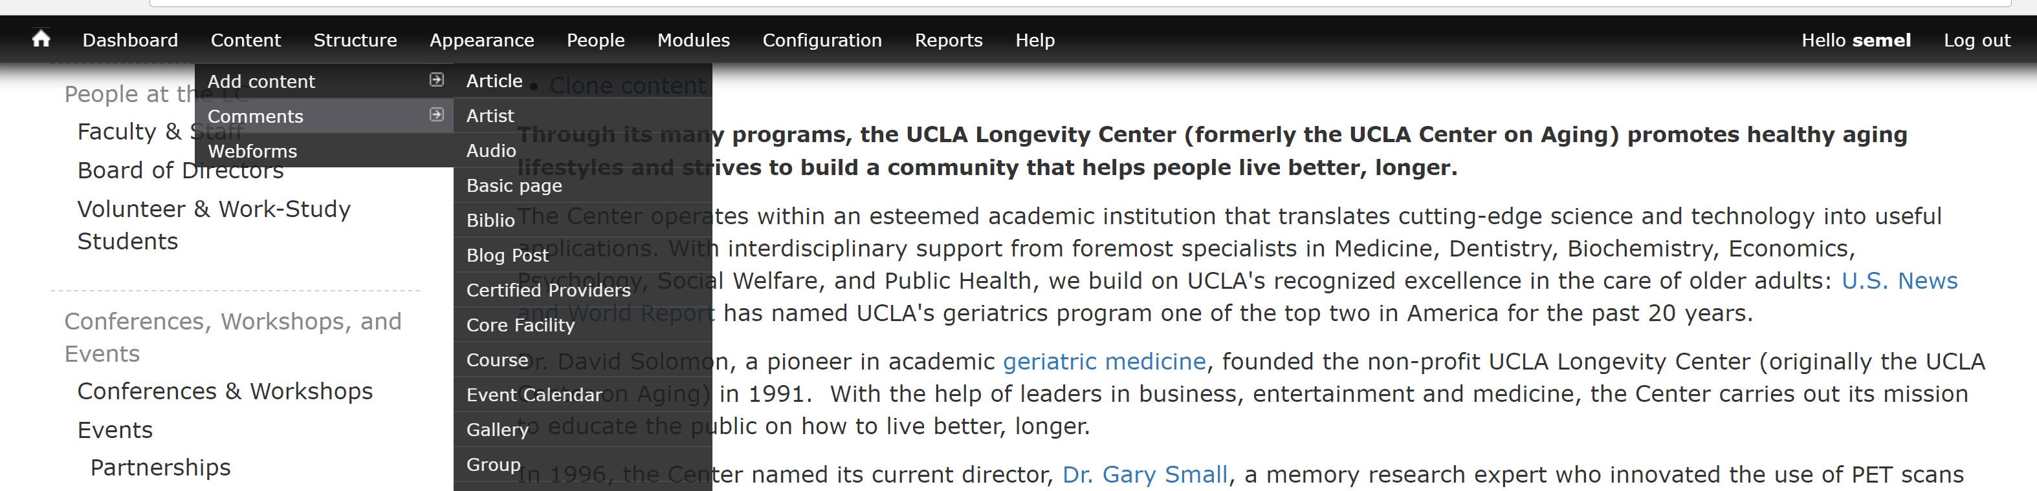2037x491 pixels.
Task: Open the Content menu
Action: click(x=245, y=40)
